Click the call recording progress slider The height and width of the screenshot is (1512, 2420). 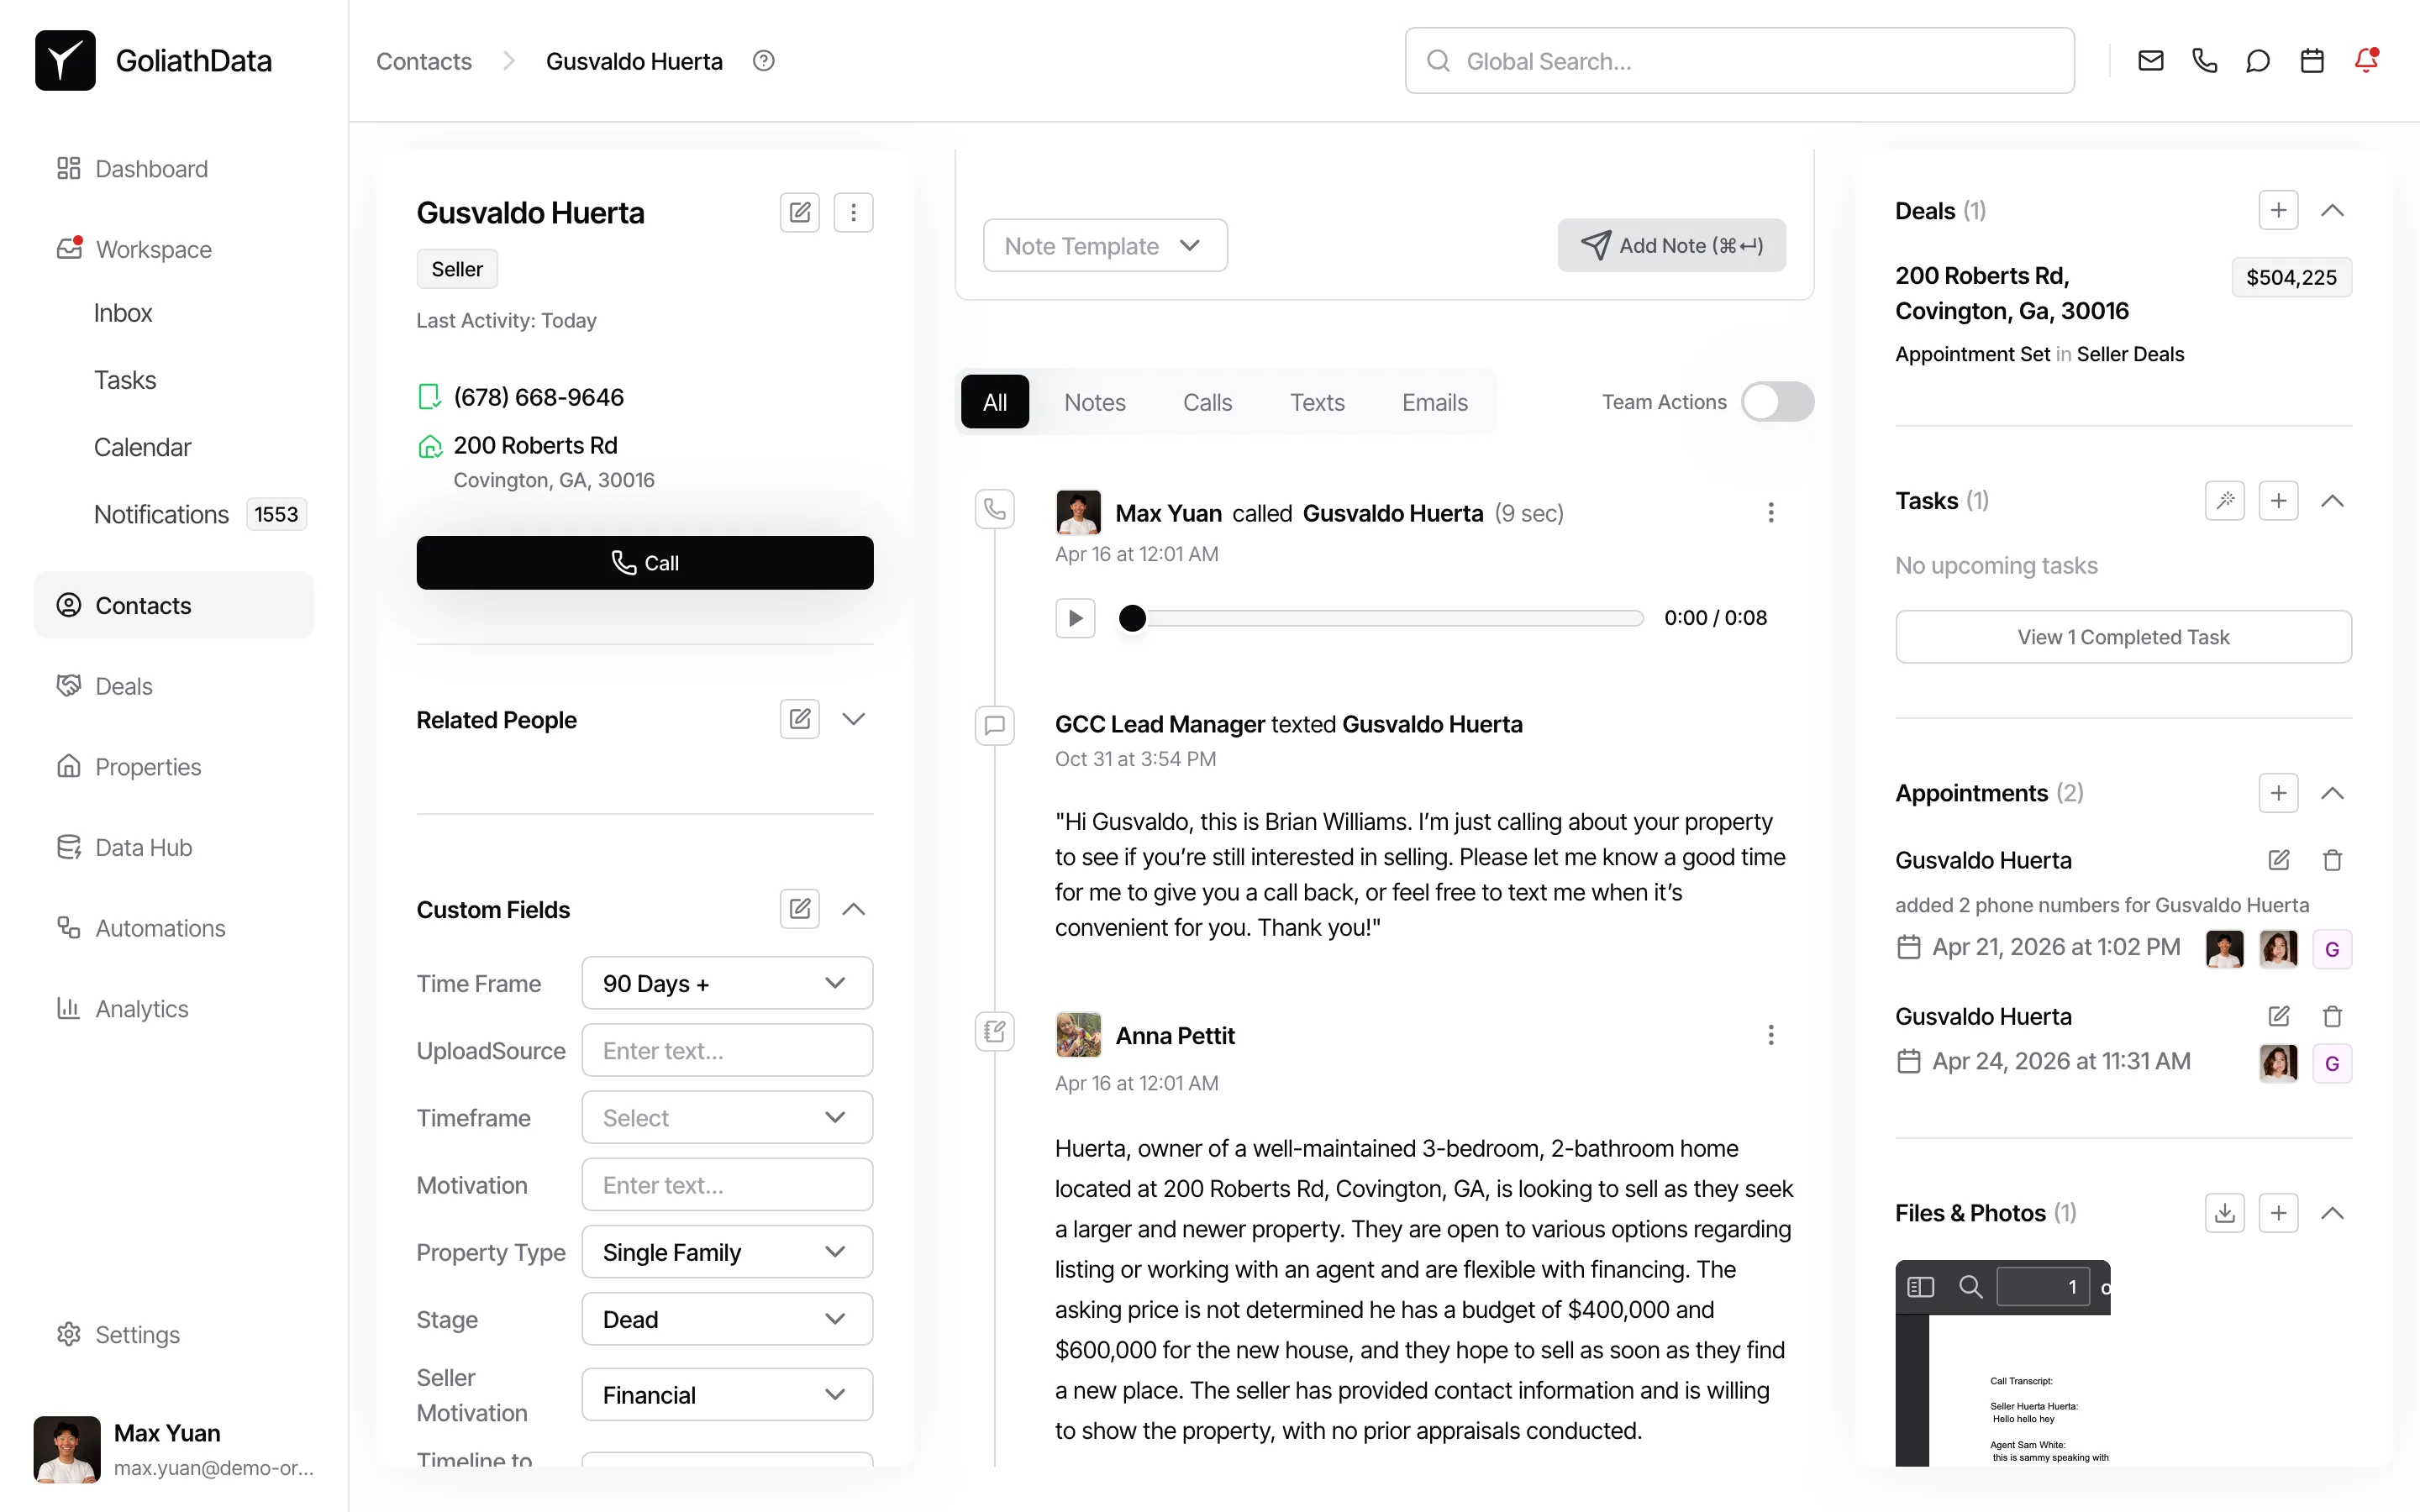pyautogui.click(x=1385, y=618)
